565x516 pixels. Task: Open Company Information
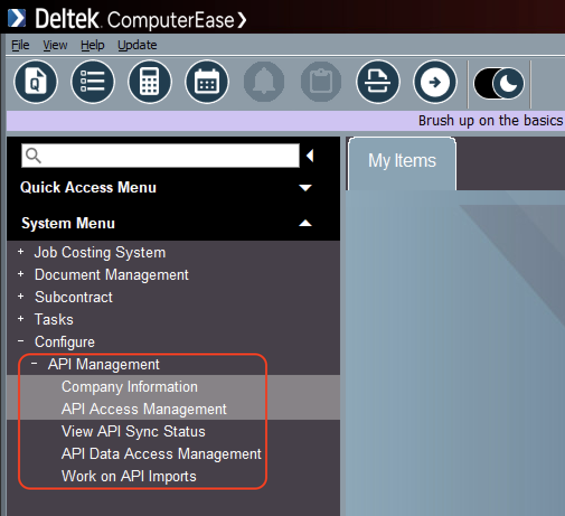point(129,387)
